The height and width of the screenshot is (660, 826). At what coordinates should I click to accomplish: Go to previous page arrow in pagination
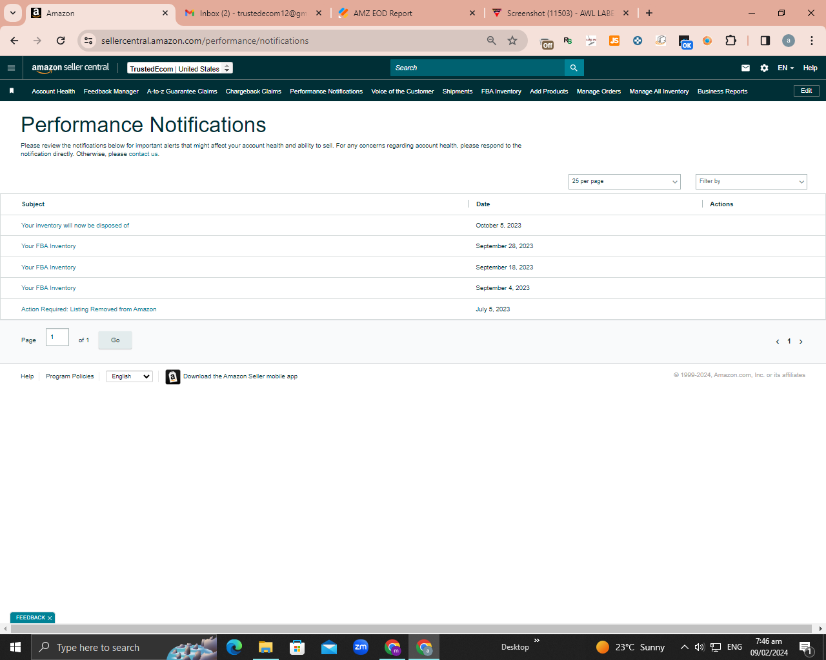click(x=777, y=342)
